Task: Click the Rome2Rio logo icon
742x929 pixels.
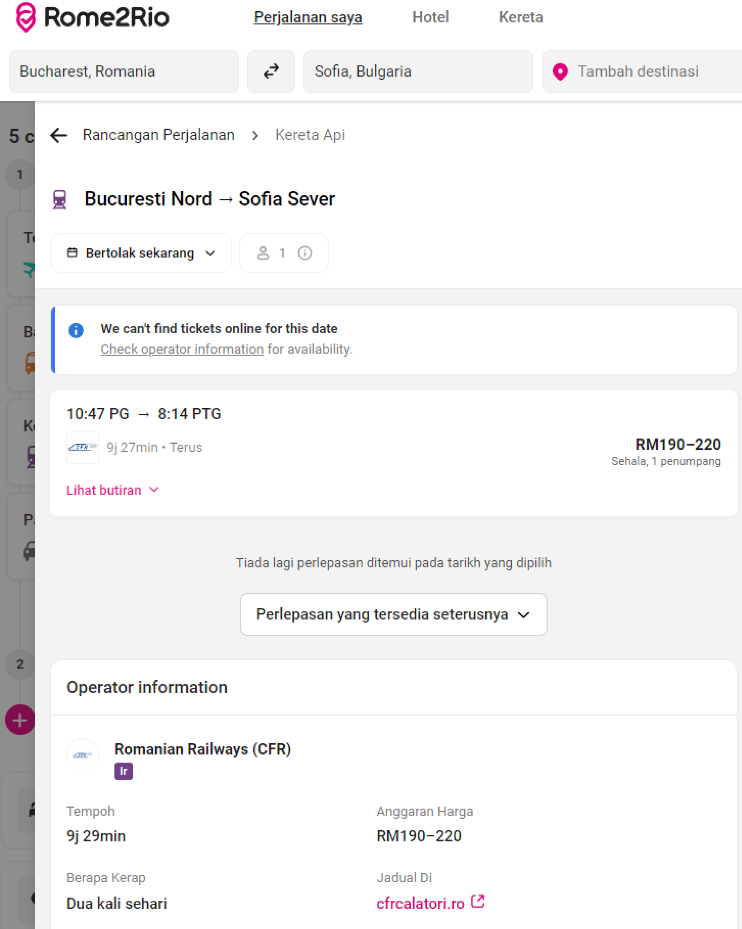Action: [x=25, y=17]
